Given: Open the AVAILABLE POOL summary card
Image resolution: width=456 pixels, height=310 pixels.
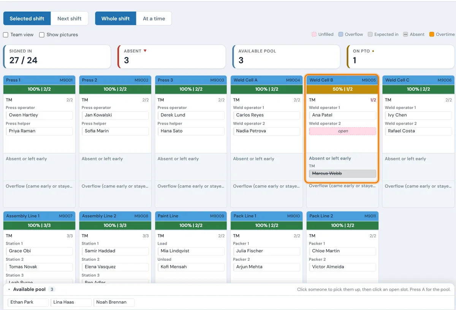Looking at the screenshot, I should click(x=286, y=57).
